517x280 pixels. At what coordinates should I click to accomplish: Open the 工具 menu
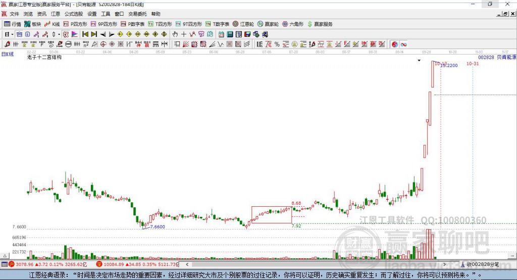(106, 14)
